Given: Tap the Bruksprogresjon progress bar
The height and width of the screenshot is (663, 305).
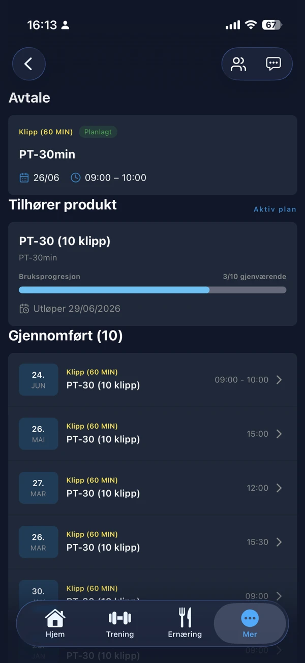Looking at the screenshot, I should point(152,290).
